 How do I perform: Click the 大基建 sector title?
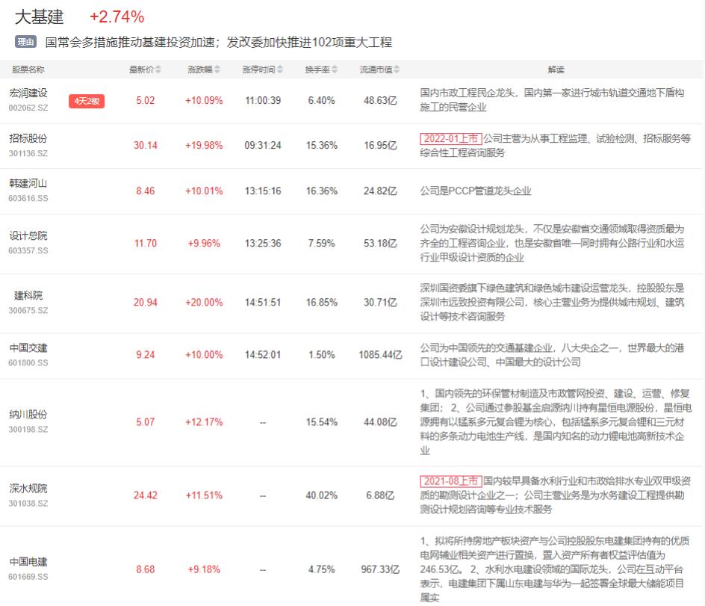(40, 17)
